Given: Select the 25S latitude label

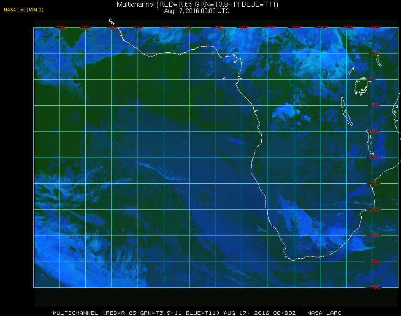Looking at the screenshot, I should [x=375, y=209].
